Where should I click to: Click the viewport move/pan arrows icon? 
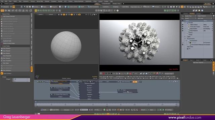86,14
